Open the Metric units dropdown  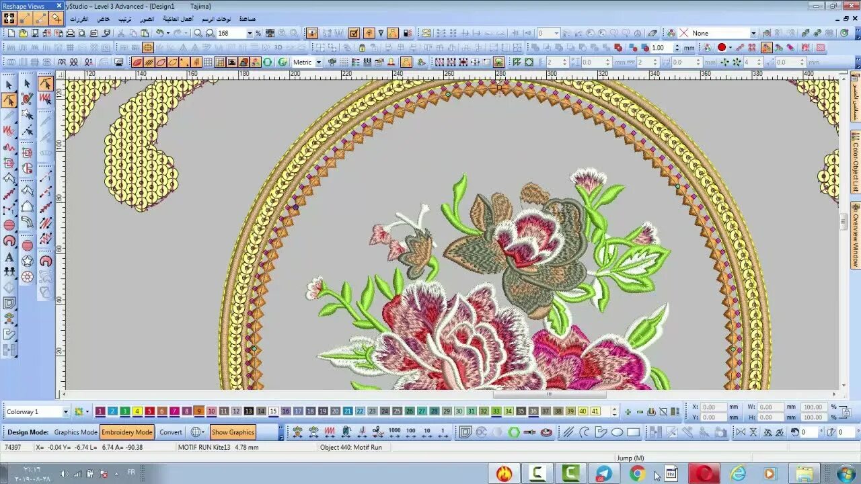(319, 62)
